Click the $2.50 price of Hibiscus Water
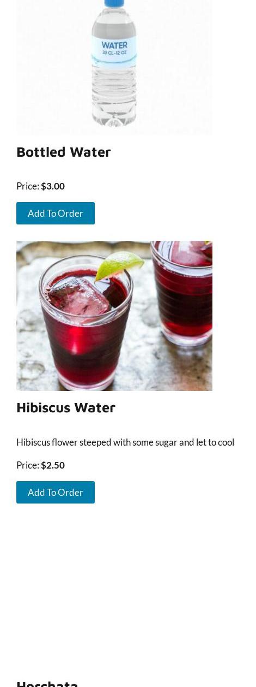256x687 pixels. tap(53, 465)
